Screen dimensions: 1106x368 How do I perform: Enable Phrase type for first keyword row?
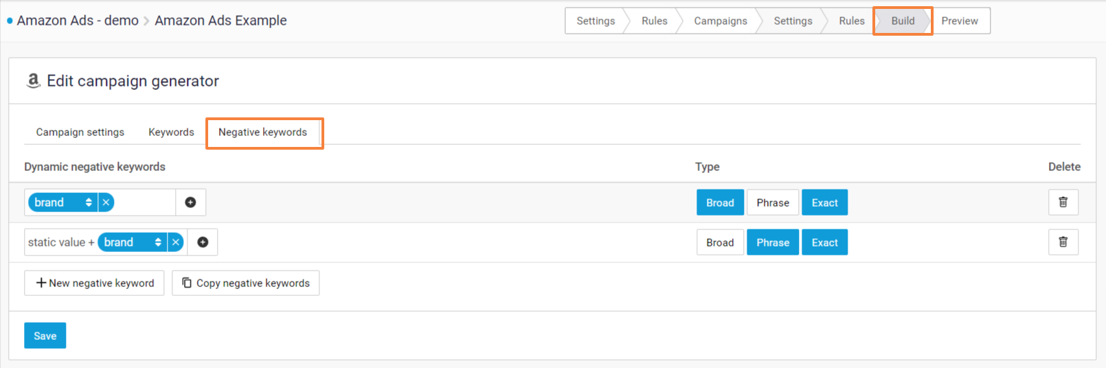[772, 203]
